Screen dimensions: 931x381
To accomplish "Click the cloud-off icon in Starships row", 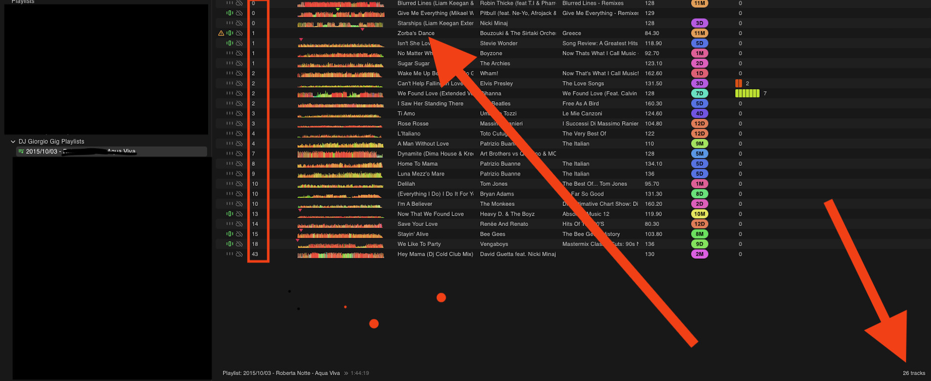I will click(x=239, y=23).
